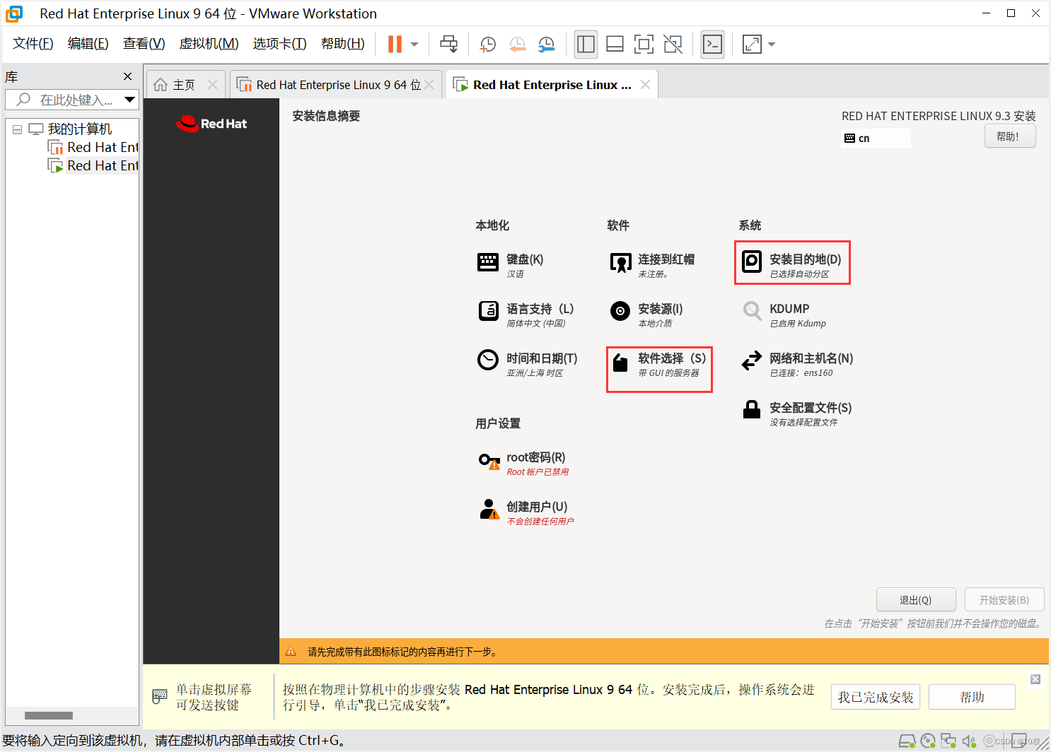
Task: Enter full screen mode
Action: point(644,44)
